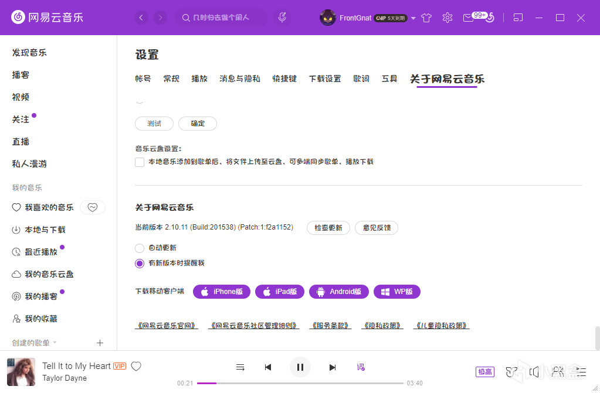
Task: Open 发现音乐 in the sidebar
Action: click(x=29, y=53)
